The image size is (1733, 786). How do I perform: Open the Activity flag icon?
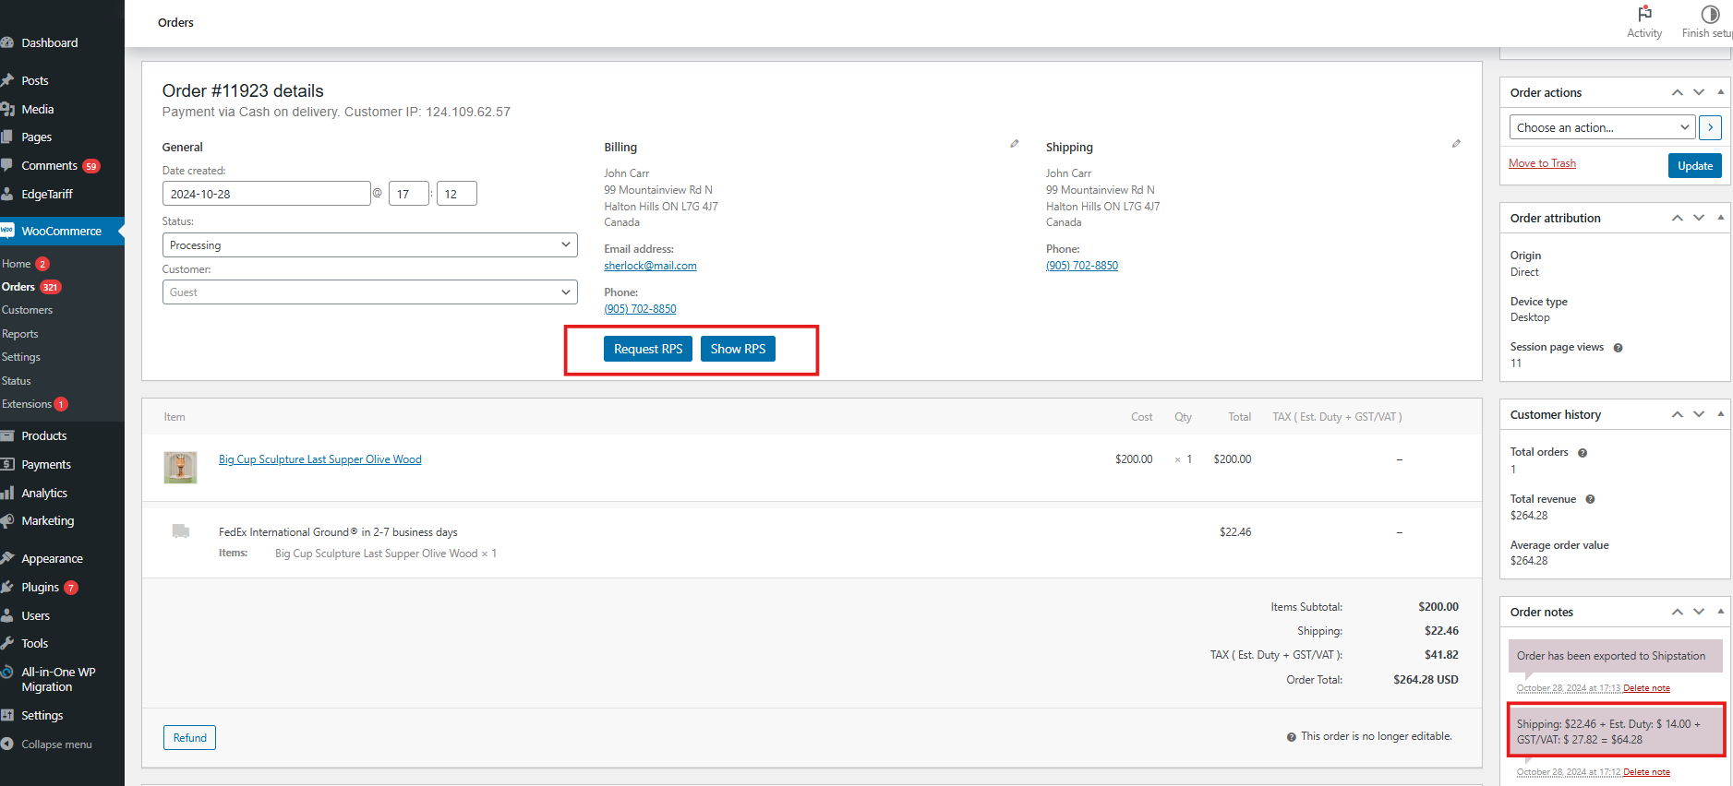click(x=1644, y=14)
